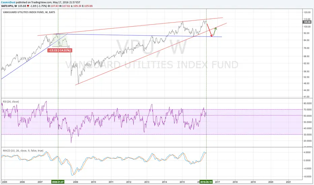Click the highlighted 105.88 current price tag
Viewport: 314px width, 185px height.
[307, 22]
